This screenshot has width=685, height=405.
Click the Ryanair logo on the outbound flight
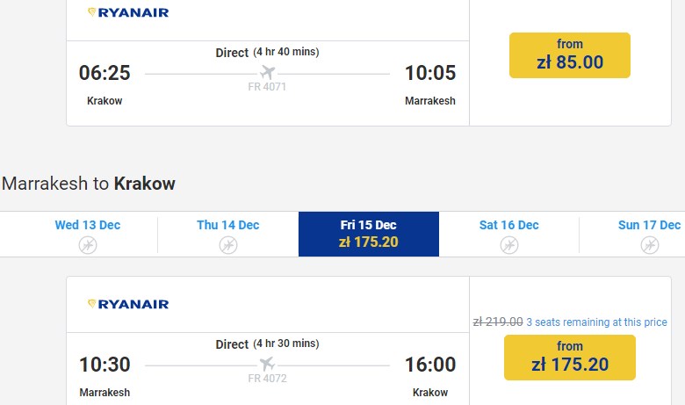coord(128,13)
